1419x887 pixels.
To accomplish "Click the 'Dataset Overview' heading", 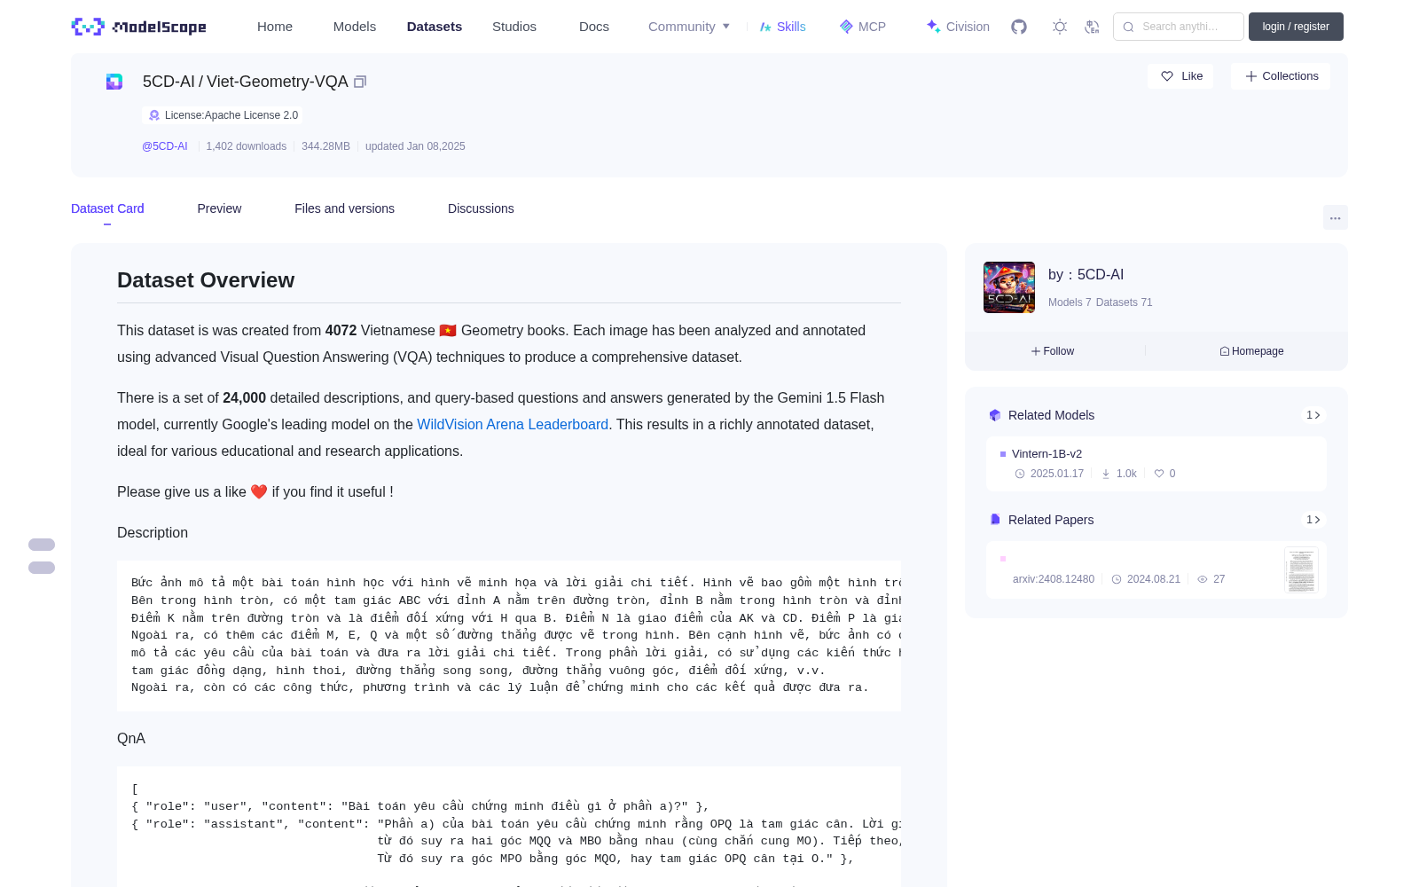I will pos(206,280).
